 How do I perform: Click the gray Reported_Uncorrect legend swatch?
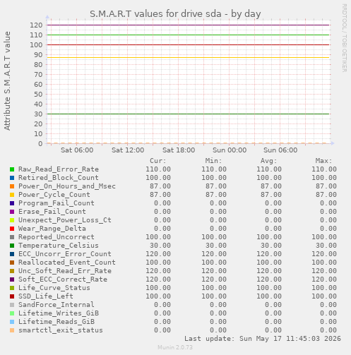(x=12, y=237)
